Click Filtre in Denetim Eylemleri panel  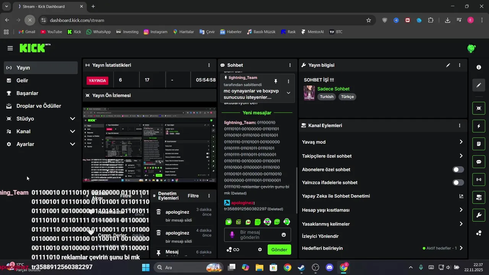(x=193, y=196)
